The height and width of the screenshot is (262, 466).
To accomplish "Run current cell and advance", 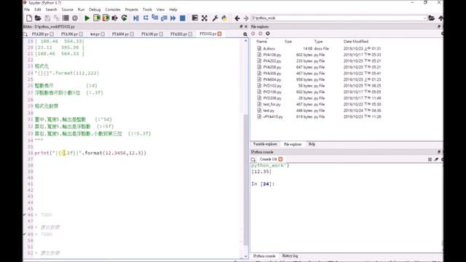I will coord(106,18).
